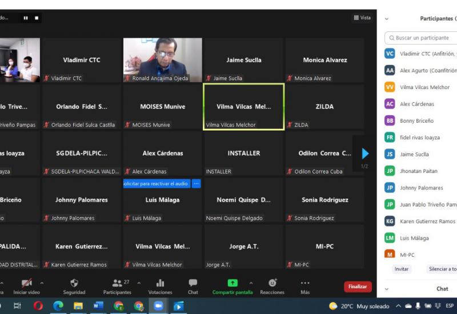Open the Votaciones polling icon
457x314 pixels.
pyautogui.click(x=160, y=283)
